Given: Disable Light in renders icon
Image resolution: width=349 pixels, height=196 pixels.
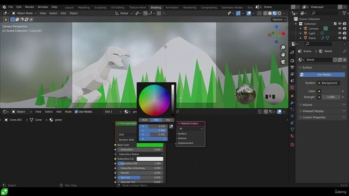Looking at the screenshot, I should [345, 33].
